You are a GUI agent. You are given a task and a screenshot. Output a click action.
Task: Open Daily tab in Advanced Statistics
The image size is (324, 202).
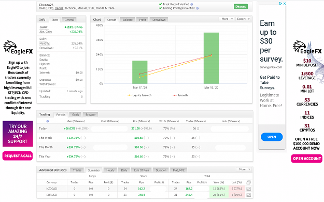[124, 170]
